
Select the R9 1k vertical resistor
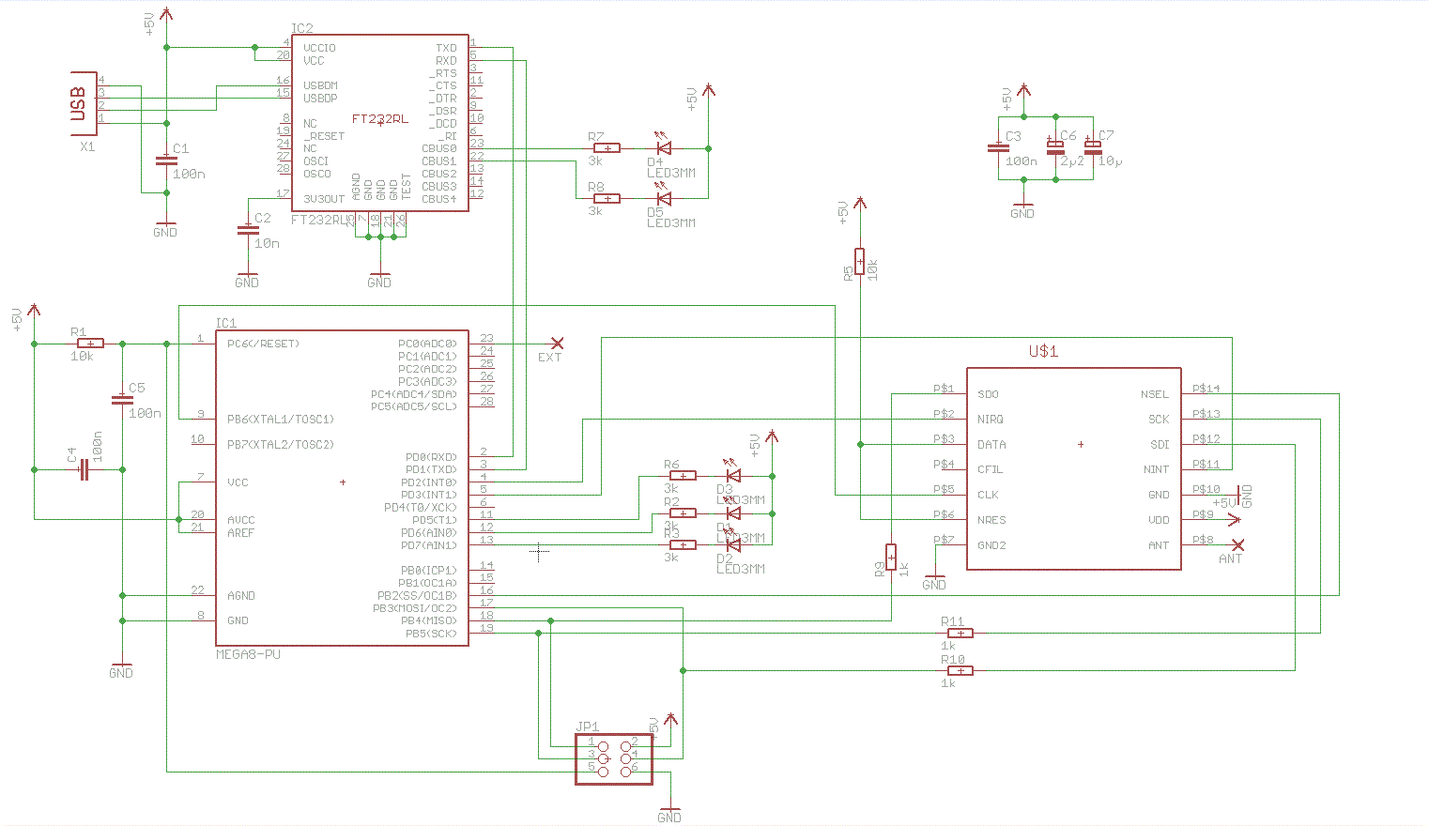pyautogui.click(x=891, y=557)
